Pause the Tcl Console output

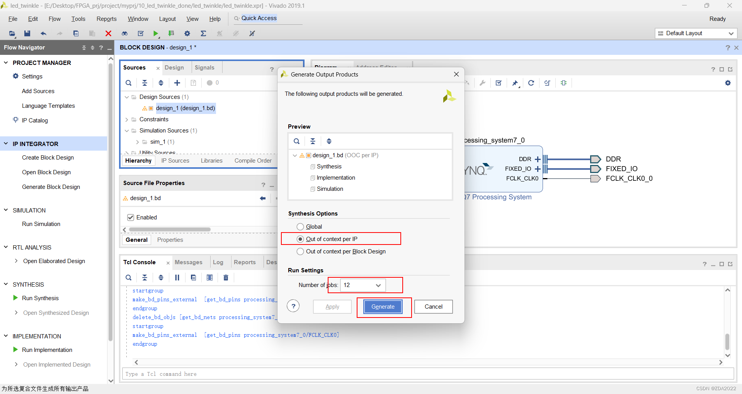pos(177,277)
